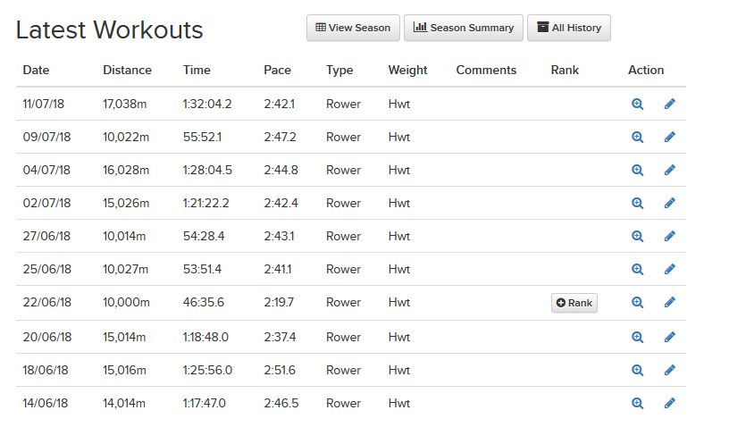729x444 pixels.
Task: Open magnifier for 14/06/18 workout
Action: (x=637, y=403)
